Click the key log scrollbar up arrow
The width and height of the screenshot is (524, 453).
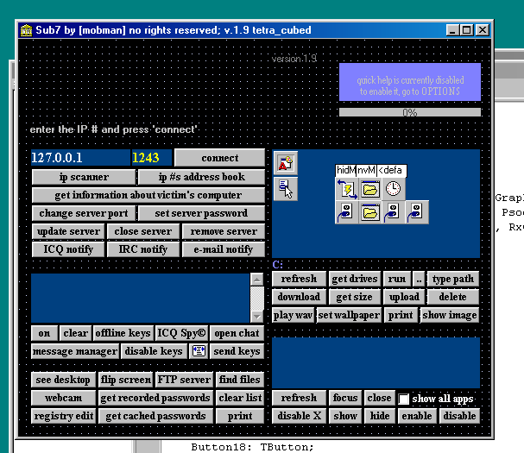(x=256, y=280)
